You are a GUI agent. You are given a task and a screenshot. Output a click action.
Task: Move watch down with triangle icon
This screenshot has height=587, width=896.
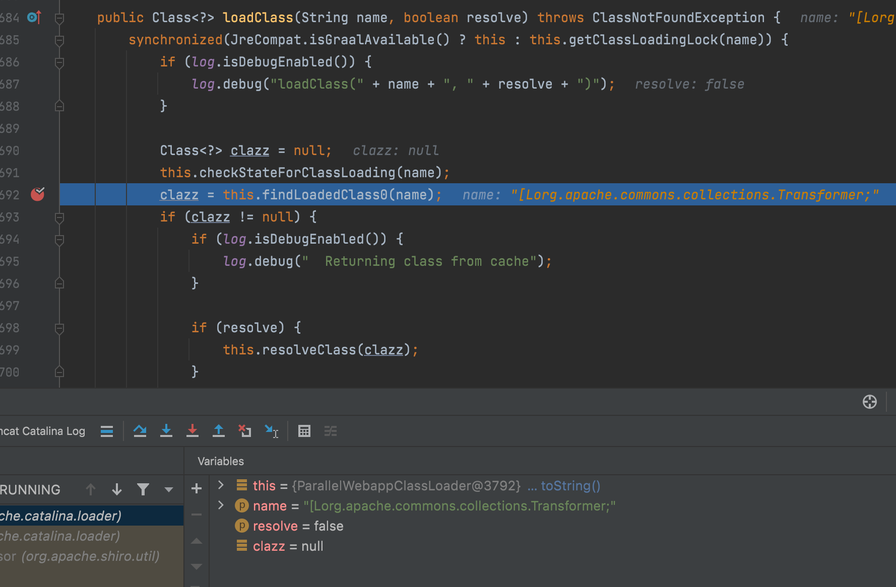[x=197, y=566]
